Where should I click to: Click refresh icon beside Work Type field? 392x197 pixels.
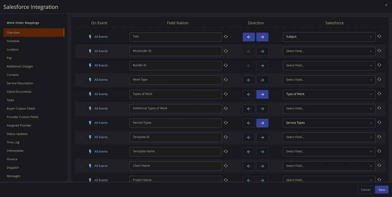(226, 80)
